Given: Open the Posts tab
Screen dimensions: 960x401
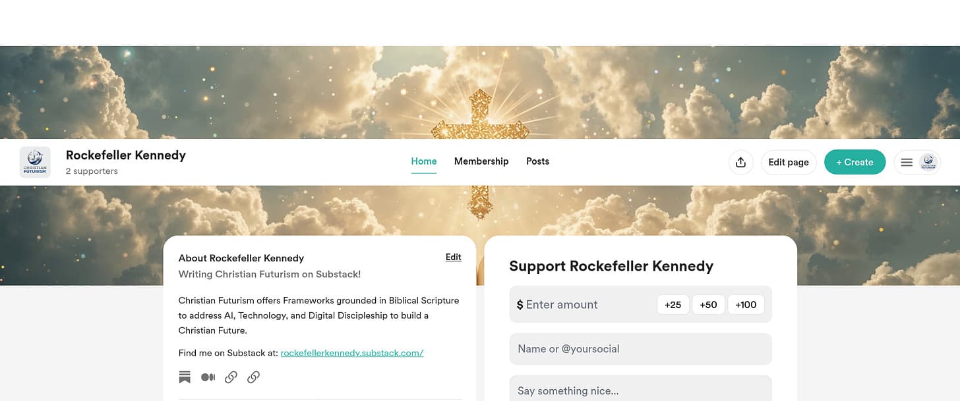Looking at the screenshot, I should tap(537, 161).
